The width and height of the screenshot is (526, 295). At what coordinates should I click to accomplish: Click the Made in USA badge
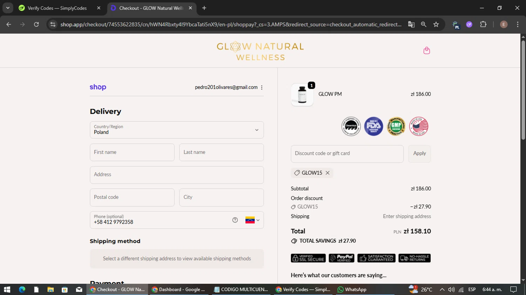click(x=419, y=126)
